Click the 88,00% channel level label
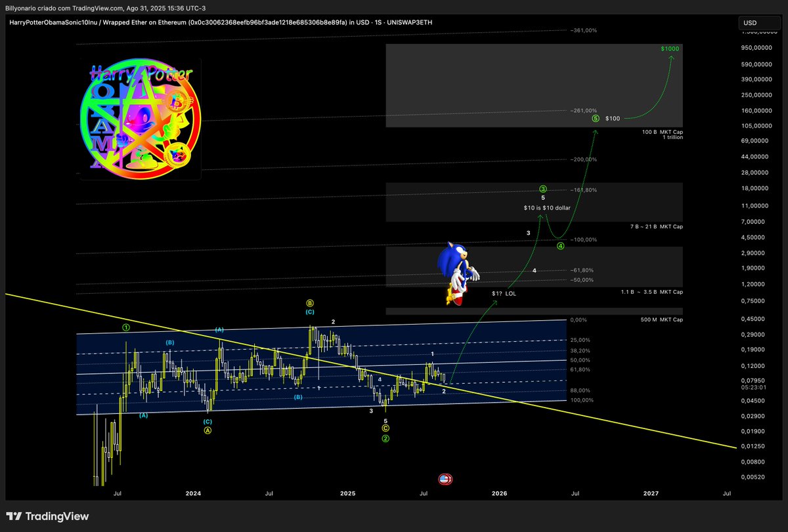Screen dimensions: 788x532 tap(579, 390)
